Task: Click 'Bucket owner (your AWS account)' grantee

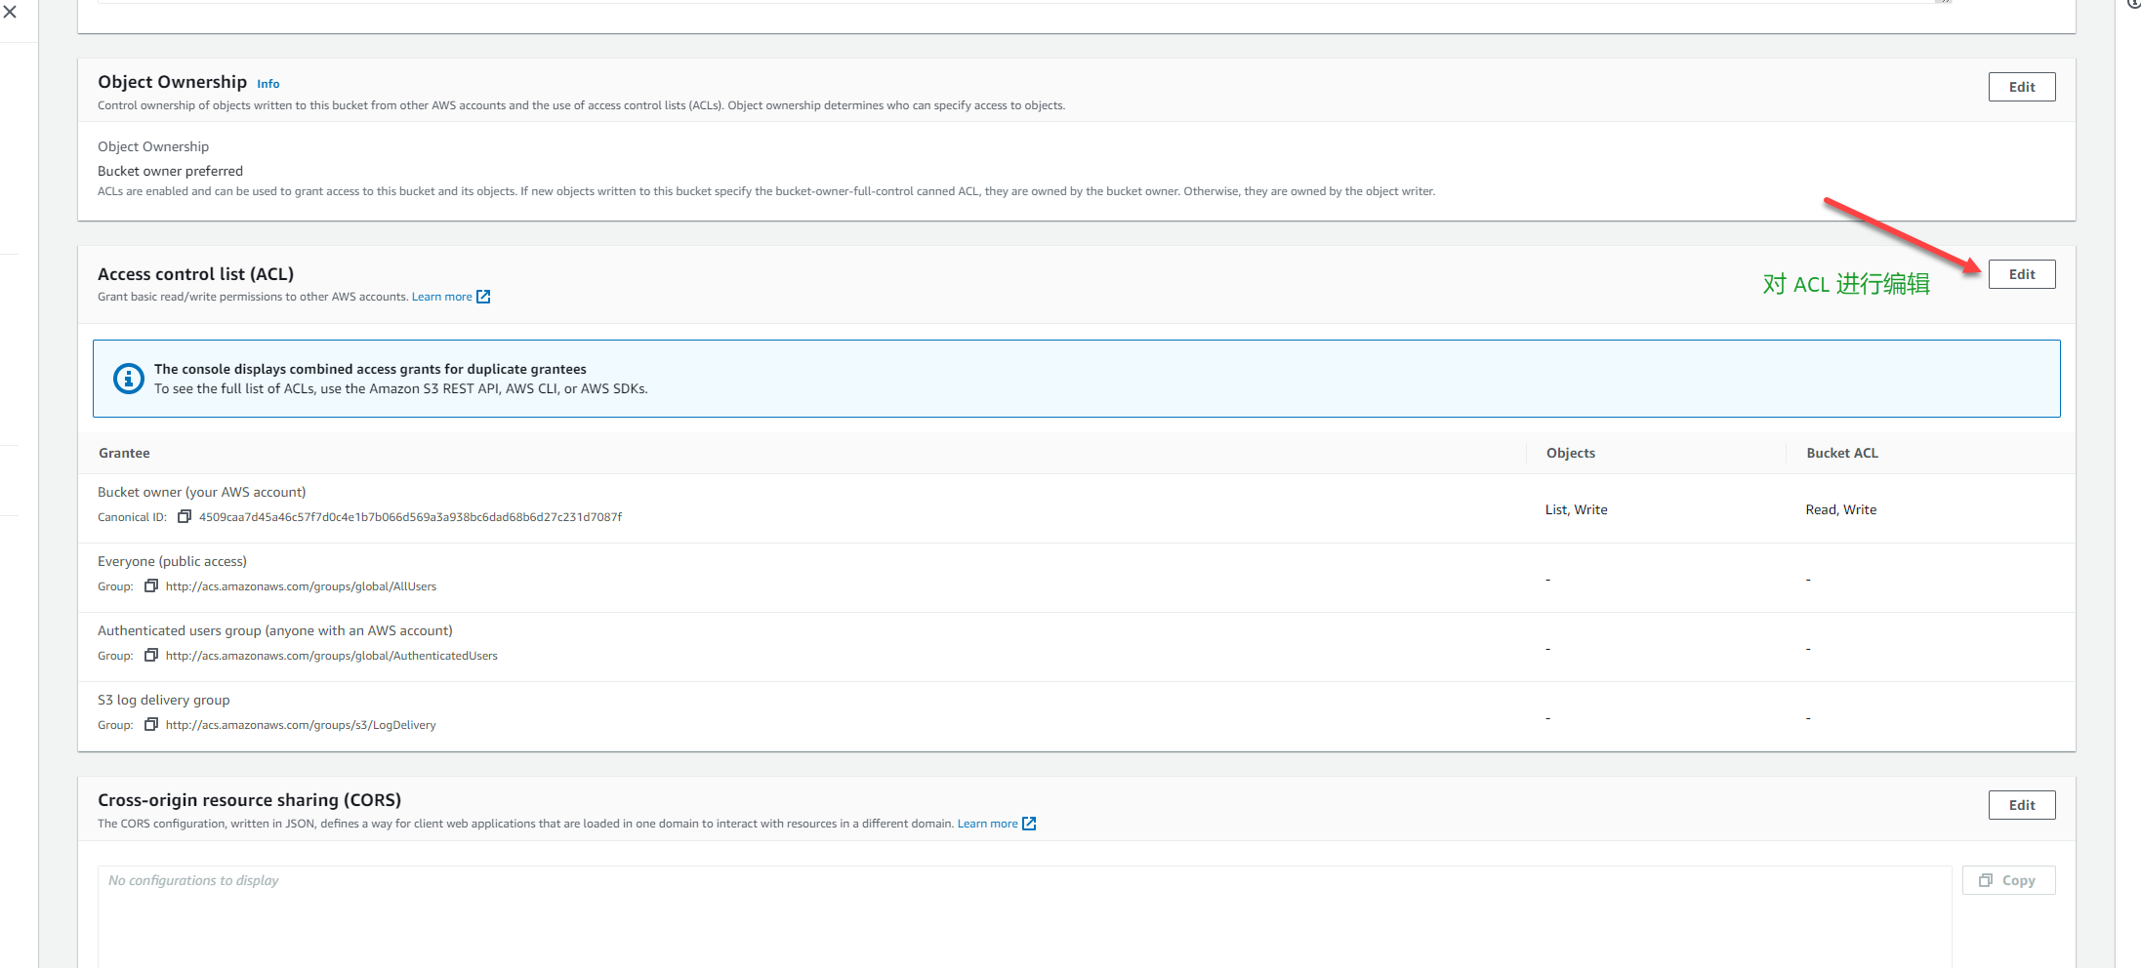Action: pyautogui.click(x=202, y=492)
